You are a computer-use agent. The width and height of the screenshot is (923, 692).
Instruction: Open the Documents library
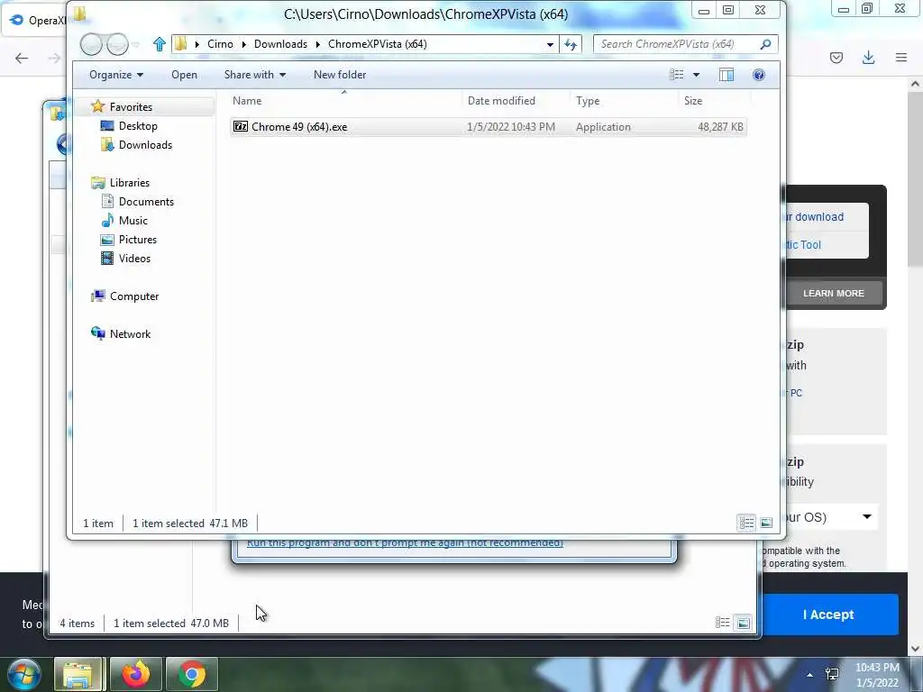coord(146,201)
